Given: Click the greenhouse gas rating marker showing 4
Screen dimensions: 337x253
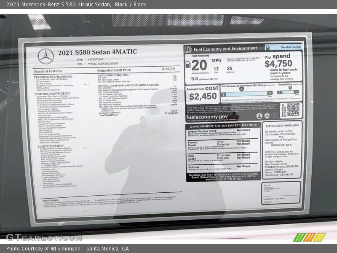Looking at the screenshot, I should pyautogui.click(x=241, y=89).
